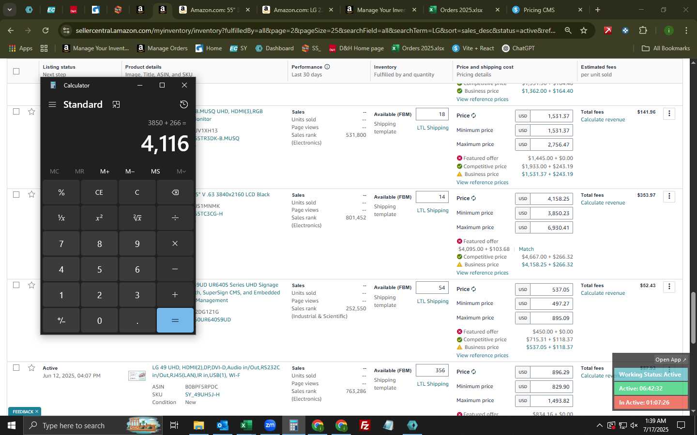The width and height of the screenshot is (697, 435).
Task: Click calculator backspace key
Action: click(175, 192)
